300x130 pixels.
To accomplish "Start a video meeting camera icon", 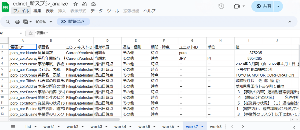I will coord(237,6).
